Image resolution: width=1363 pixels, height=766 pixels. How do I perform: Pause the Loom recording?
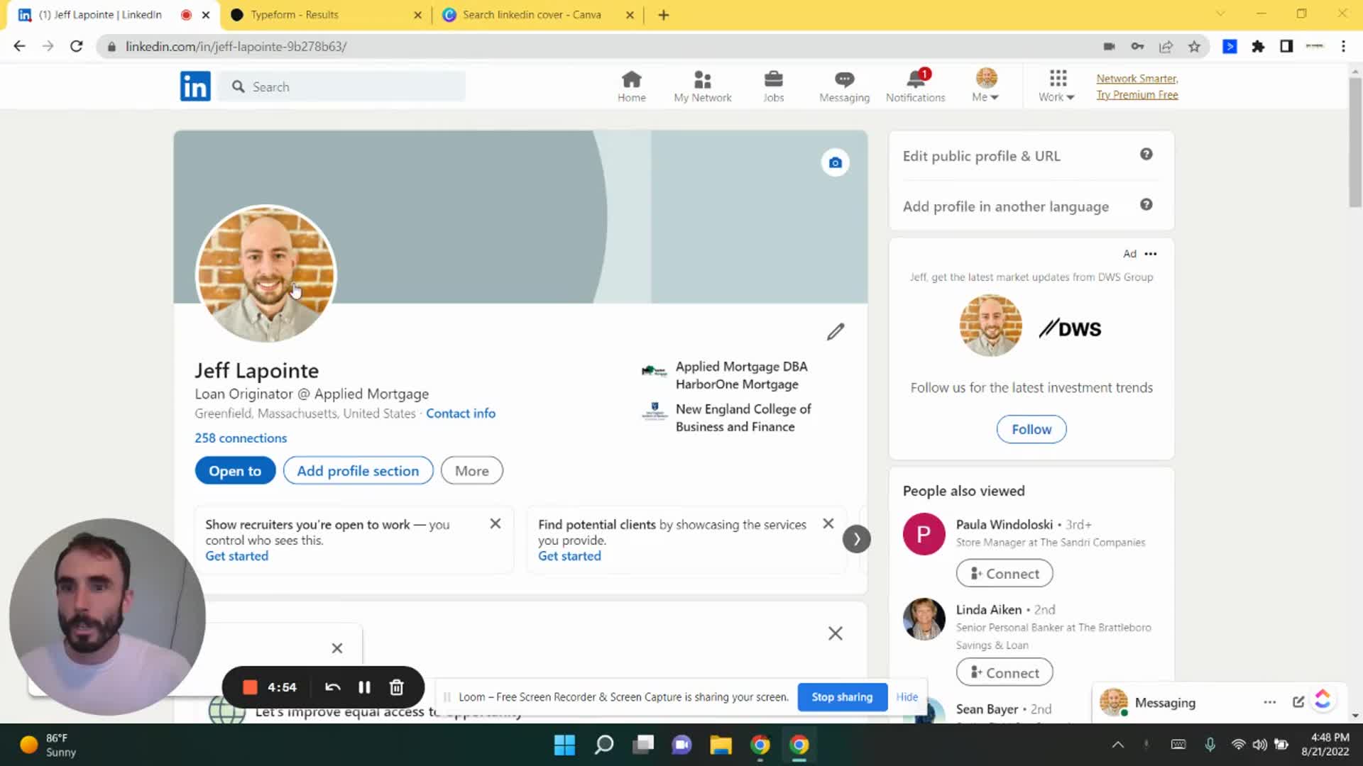click(364, 687)
